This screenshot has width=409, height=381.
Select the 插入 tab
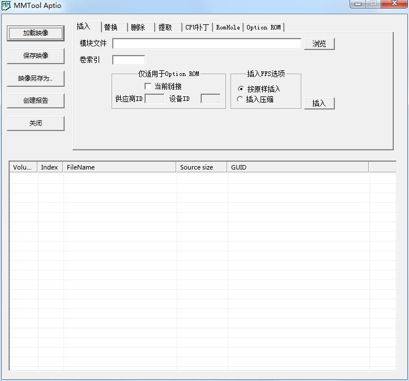coord(87,27)
